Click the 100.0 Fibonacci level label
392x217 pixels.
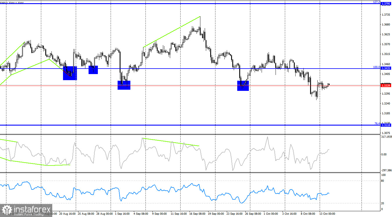click(x=376, y=67)
